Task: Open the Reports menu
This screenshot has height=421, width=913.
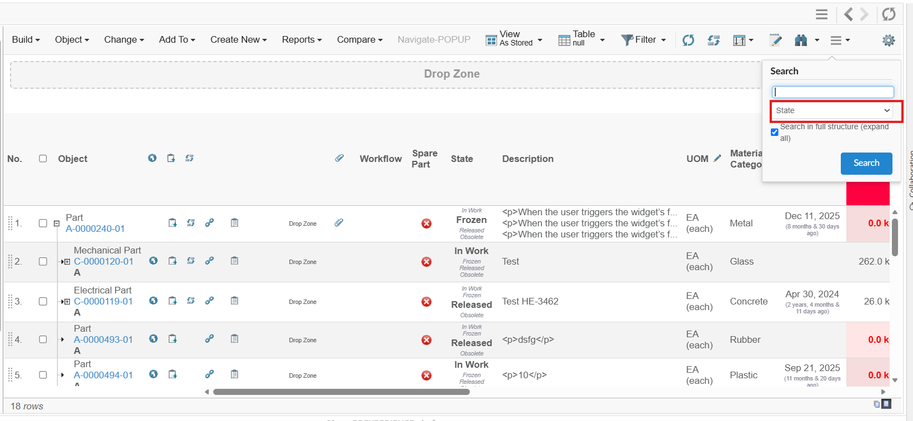Action: click(302, 39)
